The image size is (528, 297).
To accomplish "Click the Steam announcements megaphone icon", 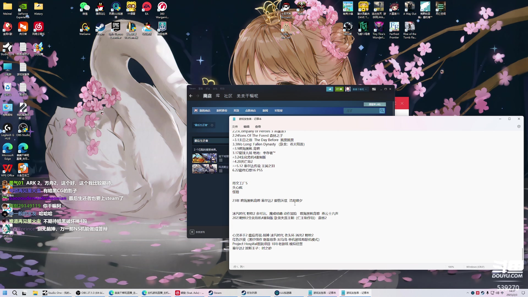I will click(x=329, y=89).
